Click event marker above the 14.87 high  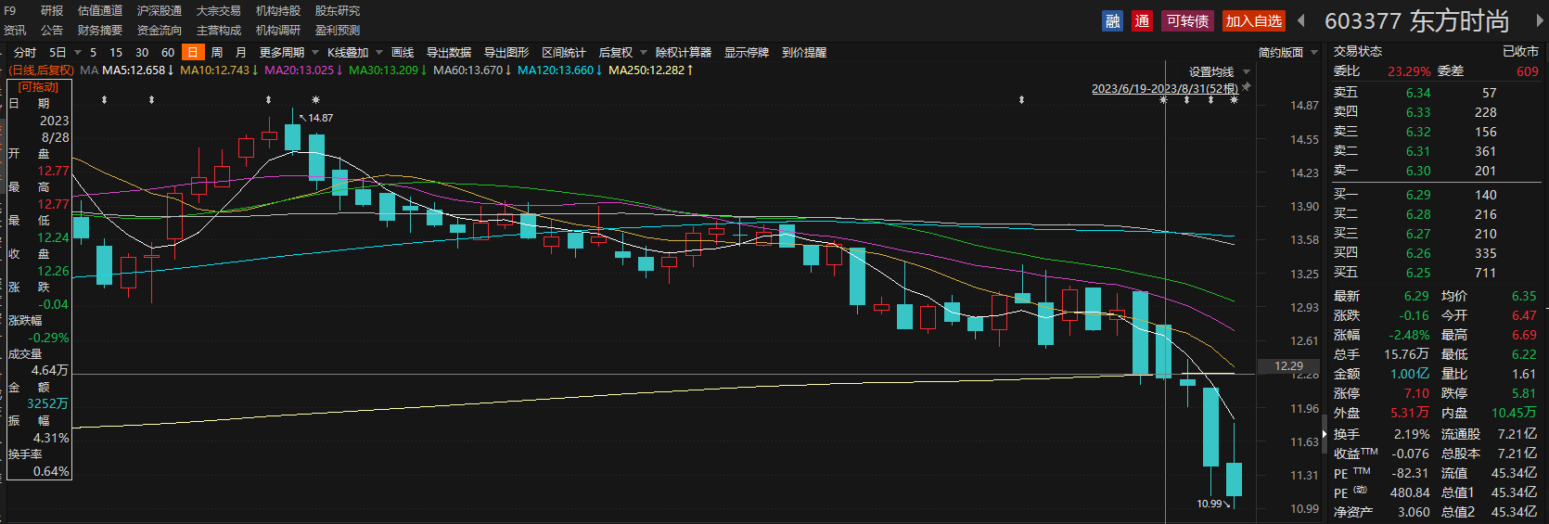pos(315,99)
